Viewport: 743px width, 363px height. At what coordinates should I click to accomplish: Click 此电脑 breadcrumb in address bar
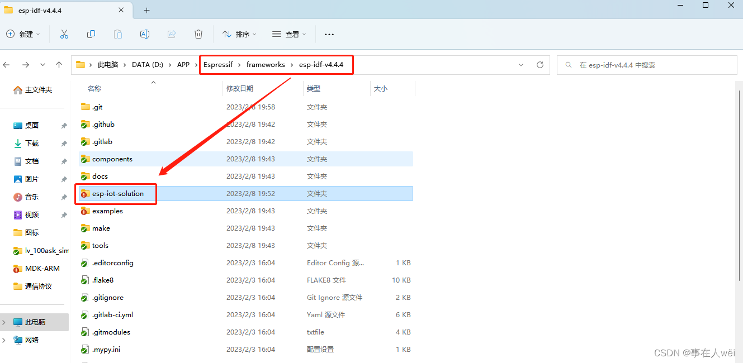tap(108, 65)
